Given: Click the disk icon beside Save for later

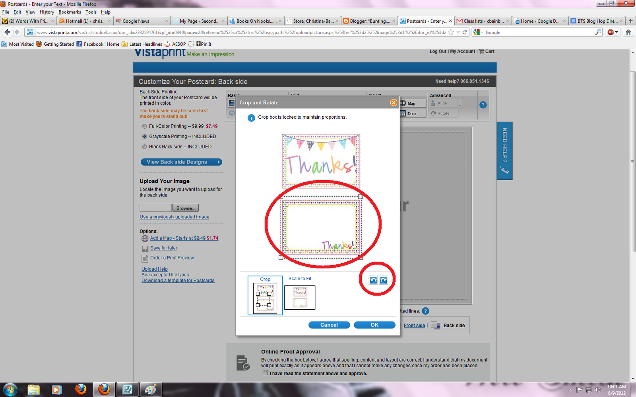Looking at the screenshot, I should coord(145,249).
